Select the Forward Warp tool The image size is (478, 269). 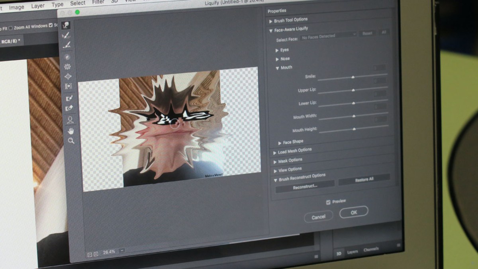click(x=65, y=26)
